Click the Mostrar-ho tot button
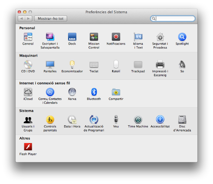Screen dimensions: 213x184 point(51,19)
